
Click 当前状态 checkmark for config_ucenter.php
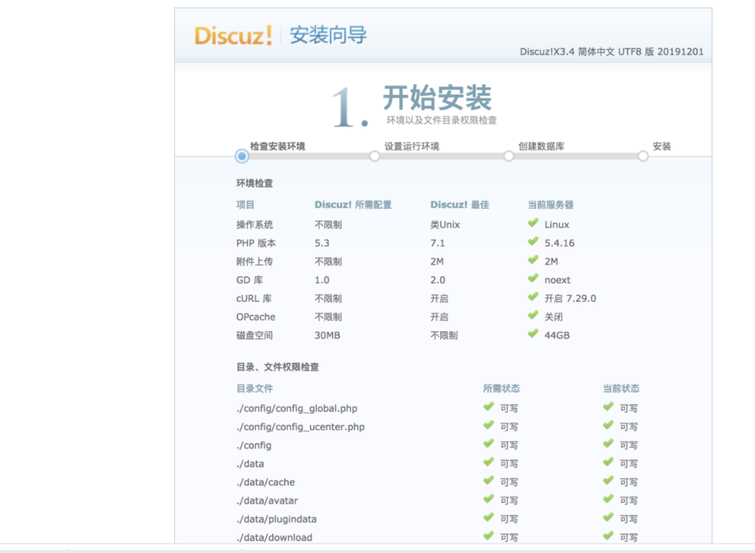click(x=608, y=425)
